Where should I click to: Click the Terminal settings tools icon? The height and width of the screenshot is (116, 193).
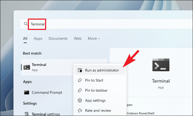[27, 114]
